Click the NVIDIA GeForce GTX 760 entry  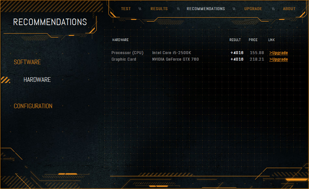(176, 59)
